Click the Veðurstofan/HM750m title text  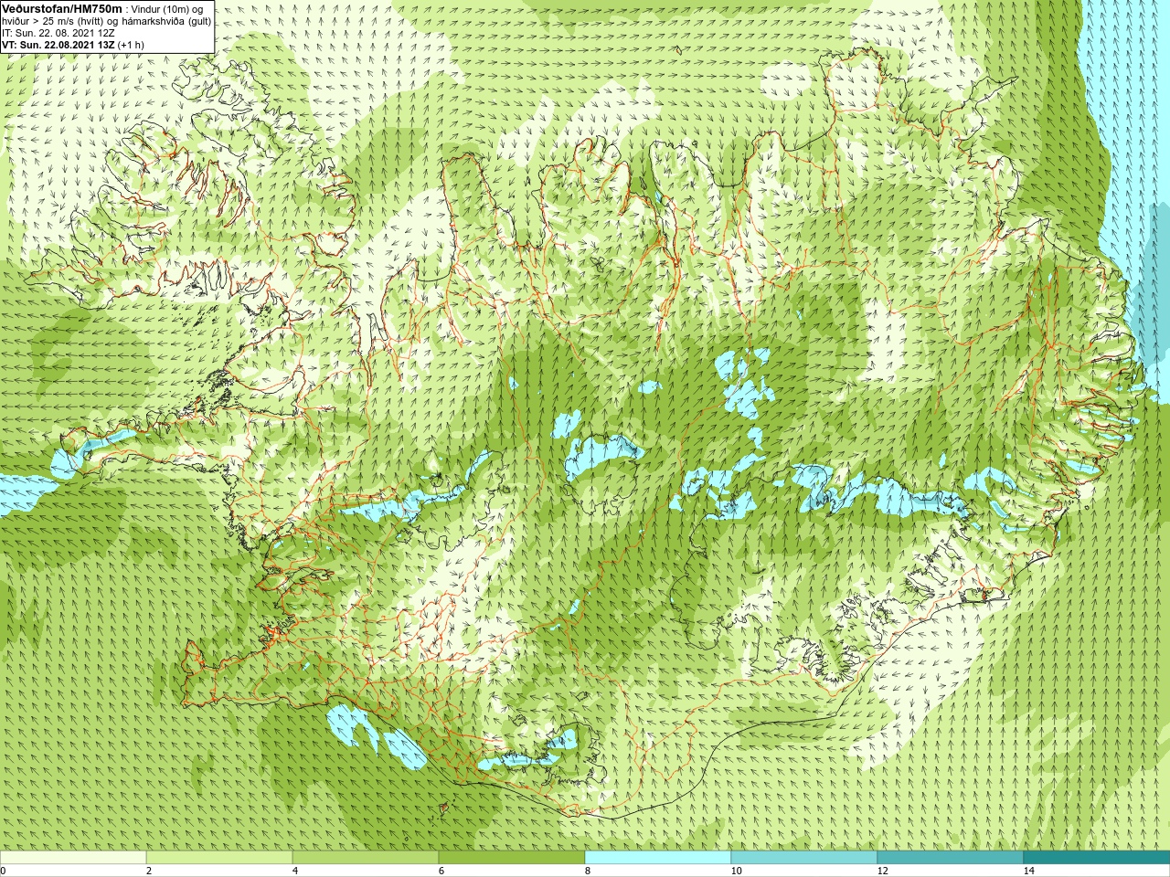coord(62,8)
